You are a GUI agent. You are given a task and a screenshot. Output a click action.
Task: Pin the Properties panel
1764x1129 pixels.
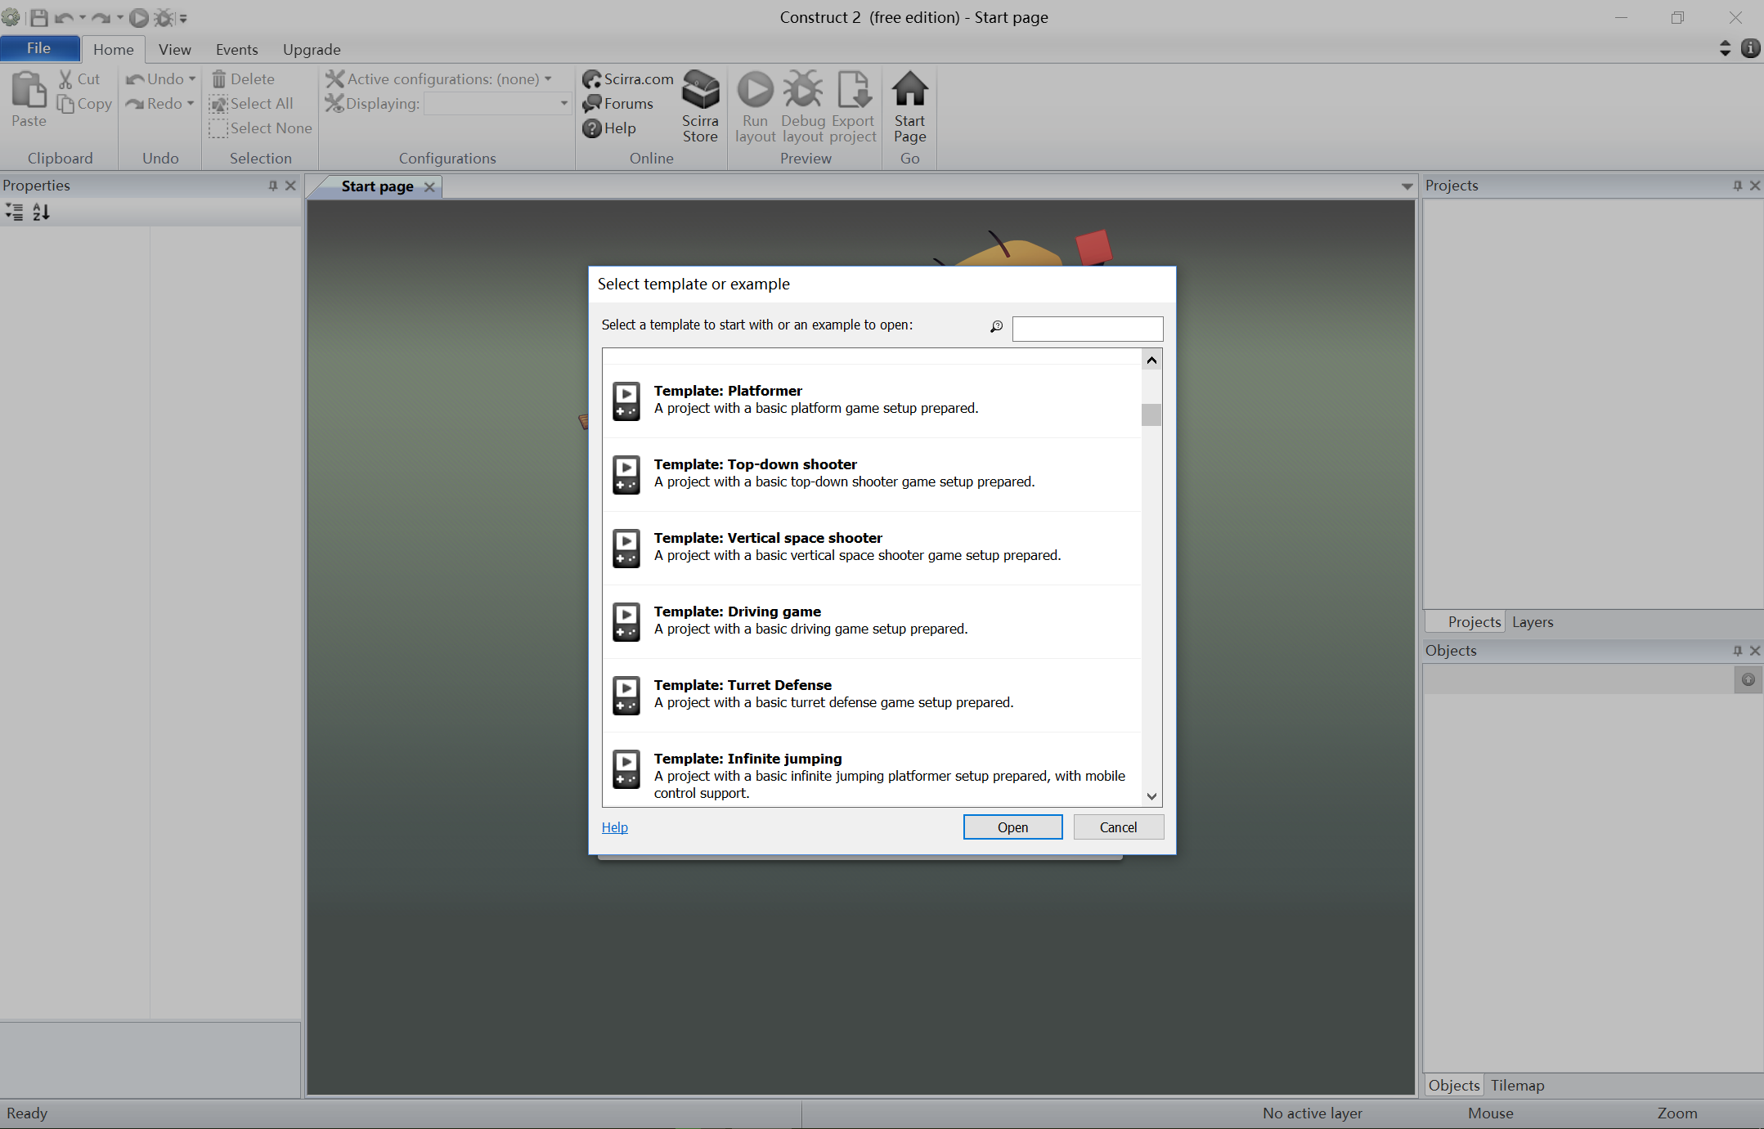(x=273, y=186)
